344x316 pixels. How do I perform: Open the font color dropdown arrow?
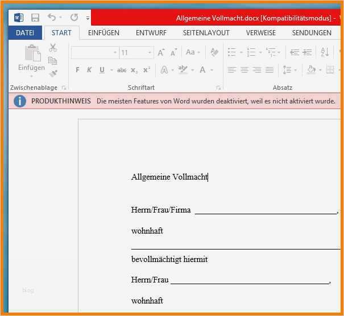(x=212, y=70)
